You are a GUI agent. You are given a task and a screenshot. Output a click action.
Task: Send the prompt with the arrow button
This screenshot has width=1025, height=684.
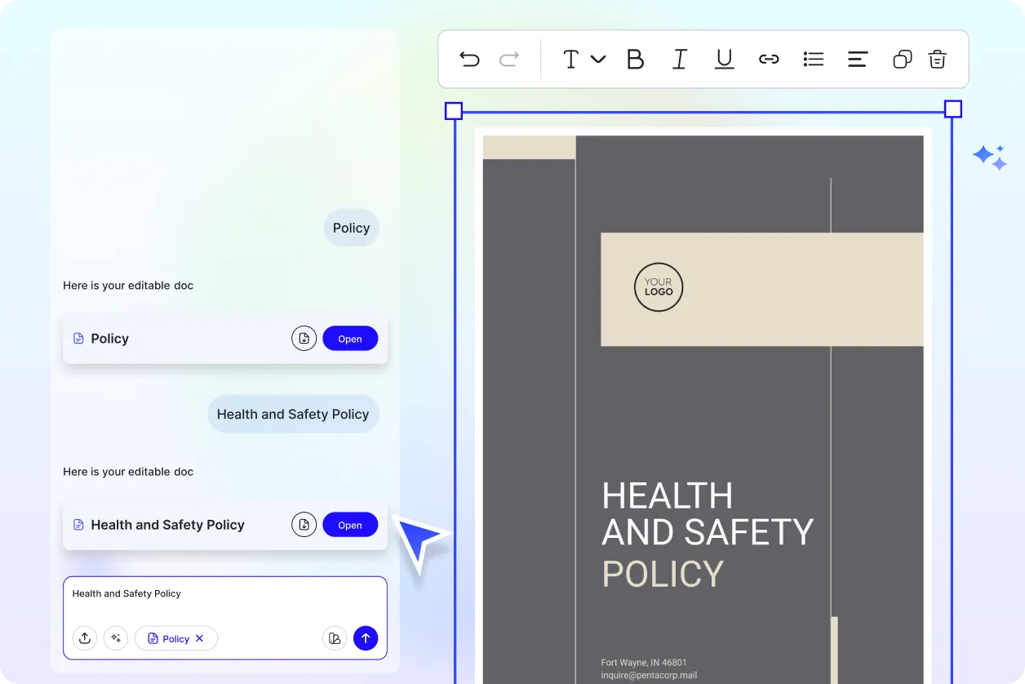366,638
